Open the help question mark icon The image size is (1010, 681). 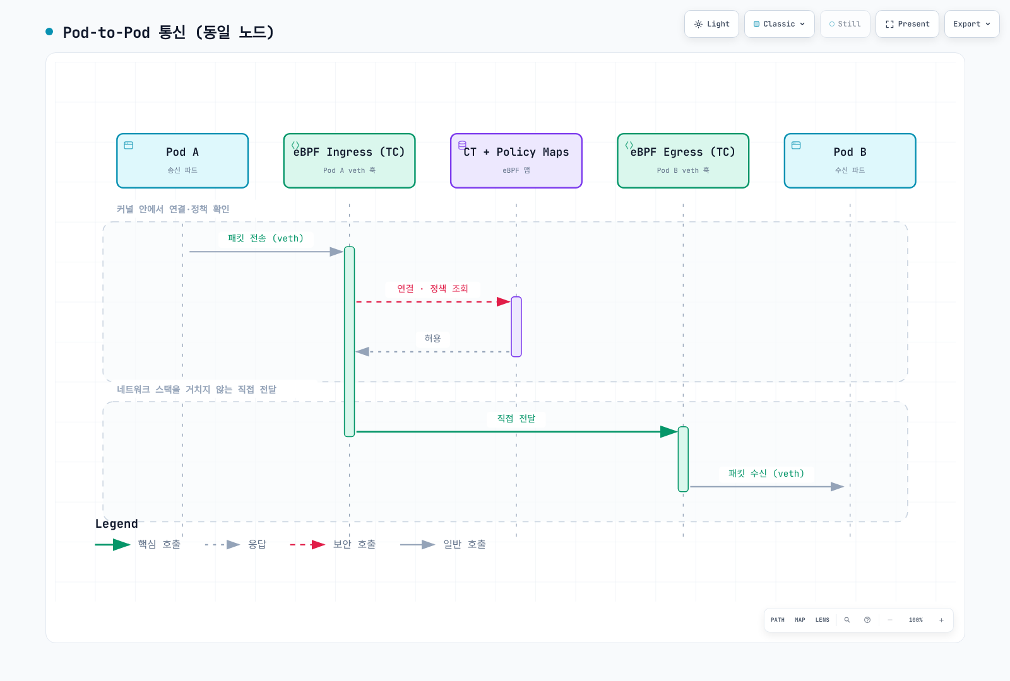[x=867, y=620]
